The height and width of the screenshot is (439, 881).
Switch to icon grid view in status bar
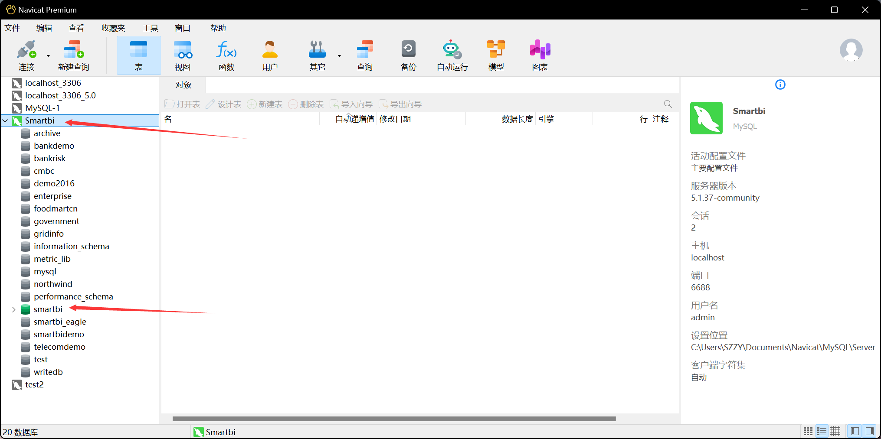point(808,431)
